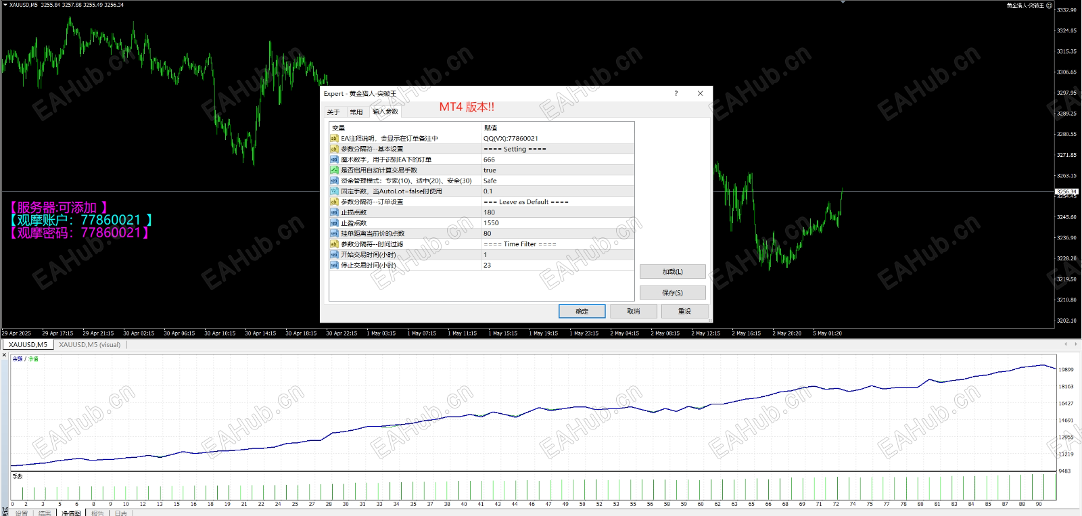
Task: Confirm with the 确定 button
Action: click(582, 311)
